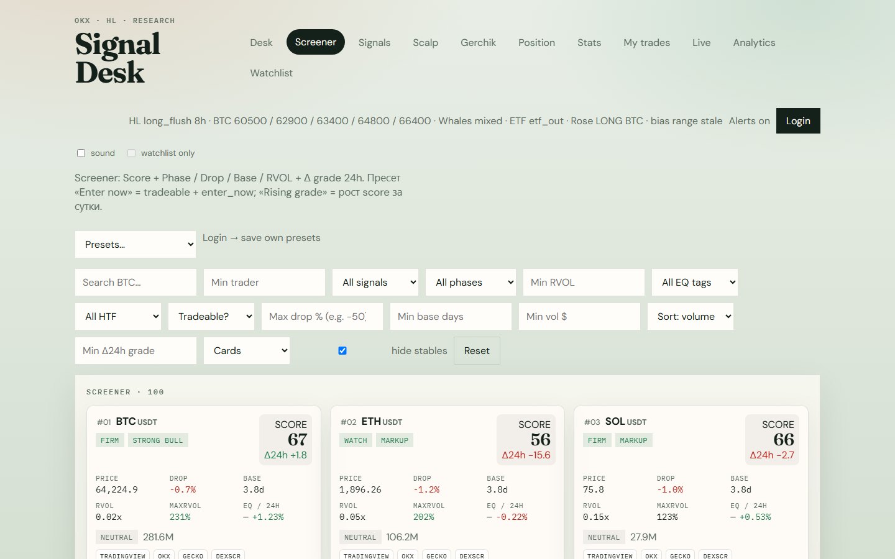The height and width of the screenshot is (559, 895).
Task: Open the Scalp tab
Action: pyautogui.click(x=426, y=43)
